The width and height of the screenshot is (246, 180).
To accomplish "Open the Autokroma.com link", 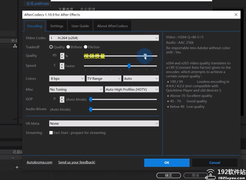I will (x=39, y=162).
